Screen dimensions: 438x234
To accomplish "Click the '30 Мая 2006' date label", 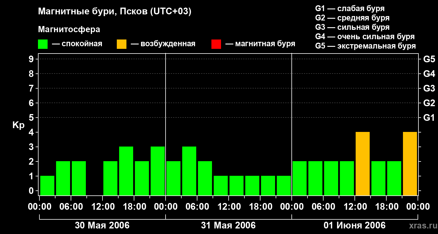I will [102, 226].
